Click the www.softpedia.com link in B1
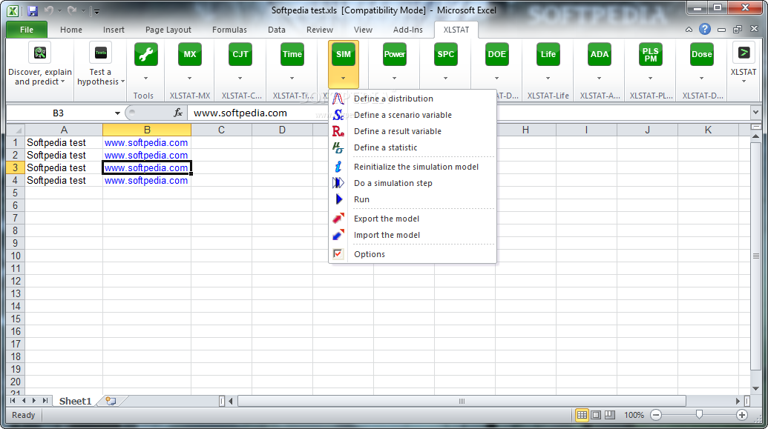The image size is (768, 429). [146, 143]
